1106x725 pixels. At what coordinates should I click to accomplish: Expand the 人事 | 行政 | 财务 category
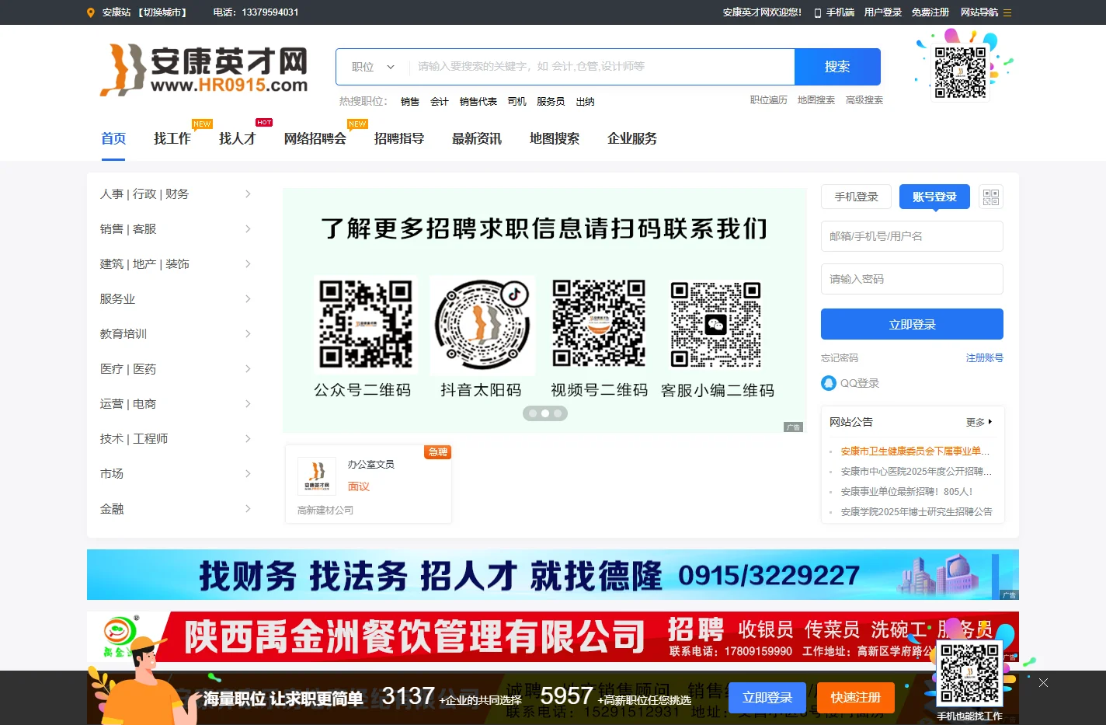[176, 194]
